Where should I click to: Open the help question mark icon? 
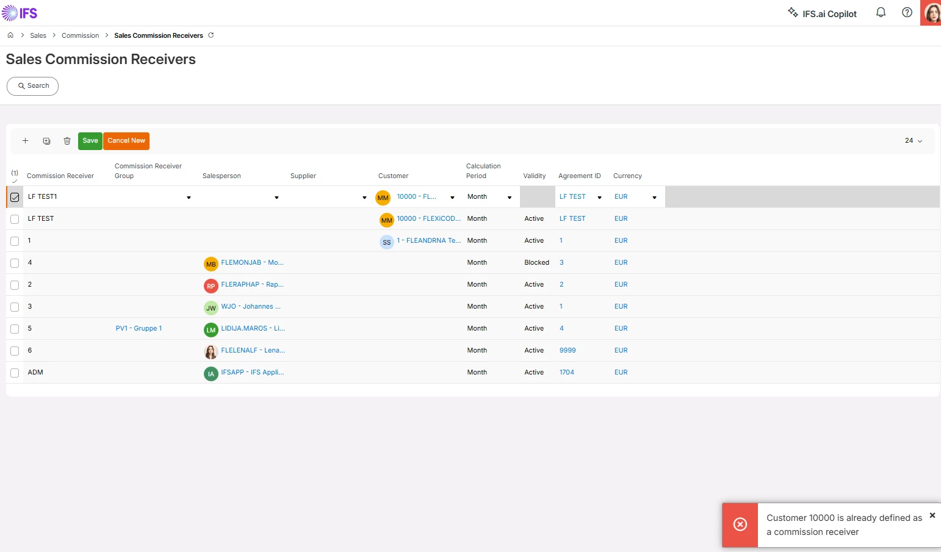click(907, 12)
